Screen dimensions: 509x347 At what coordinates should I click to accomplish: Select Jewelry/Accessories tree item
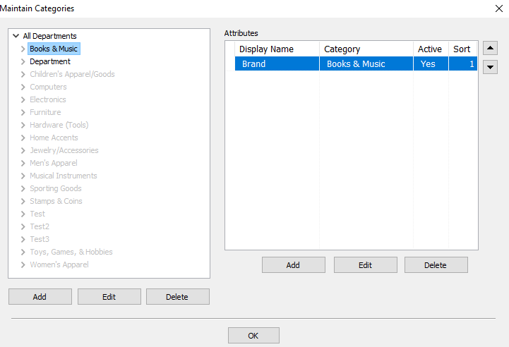click(x=64, y=150)
